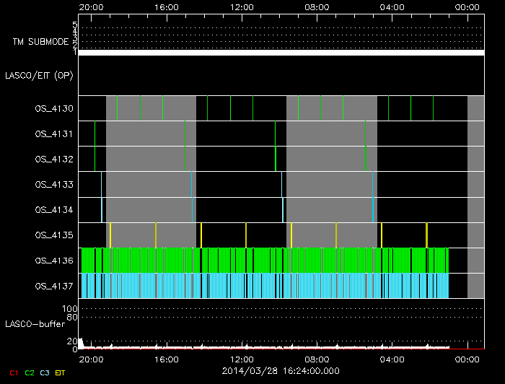Choose the OS_4135 row label

tap(53, 235)
